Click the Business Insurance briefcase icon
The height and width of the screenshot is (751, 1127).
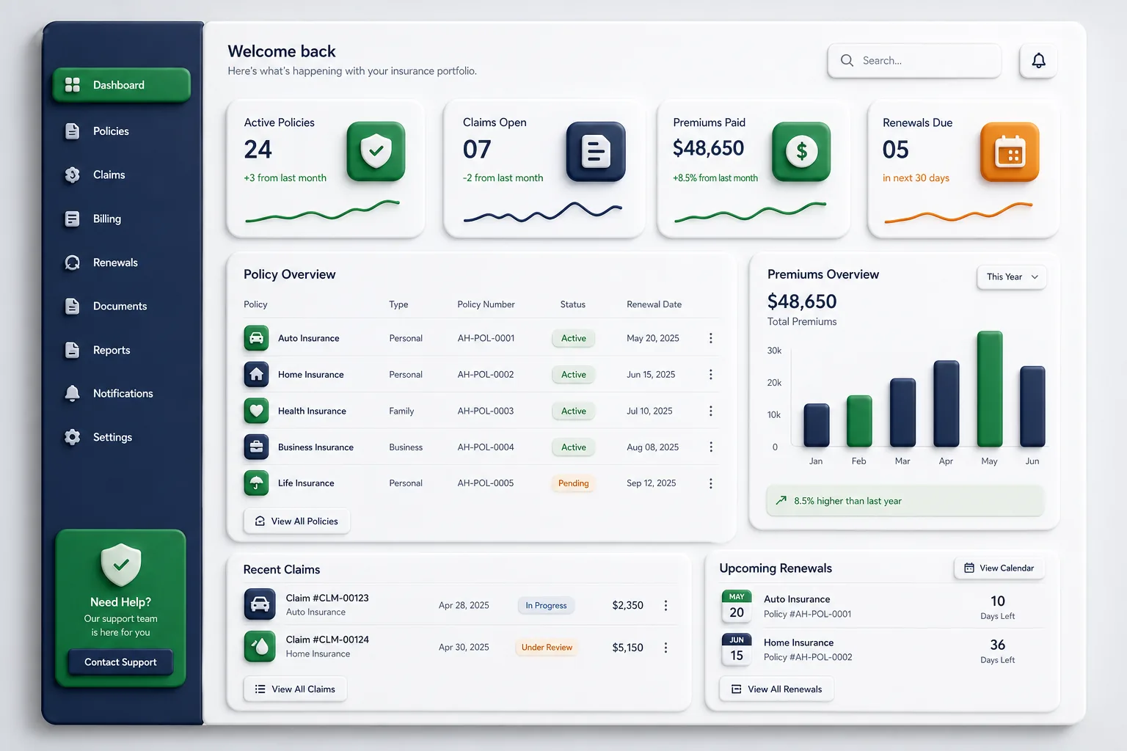point(256,447)
